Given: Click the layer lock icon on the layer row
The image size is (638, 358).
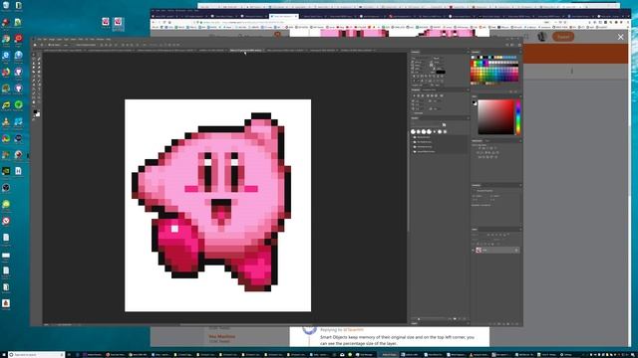Looking at the screenshot, I should click(x=516, y=250).
